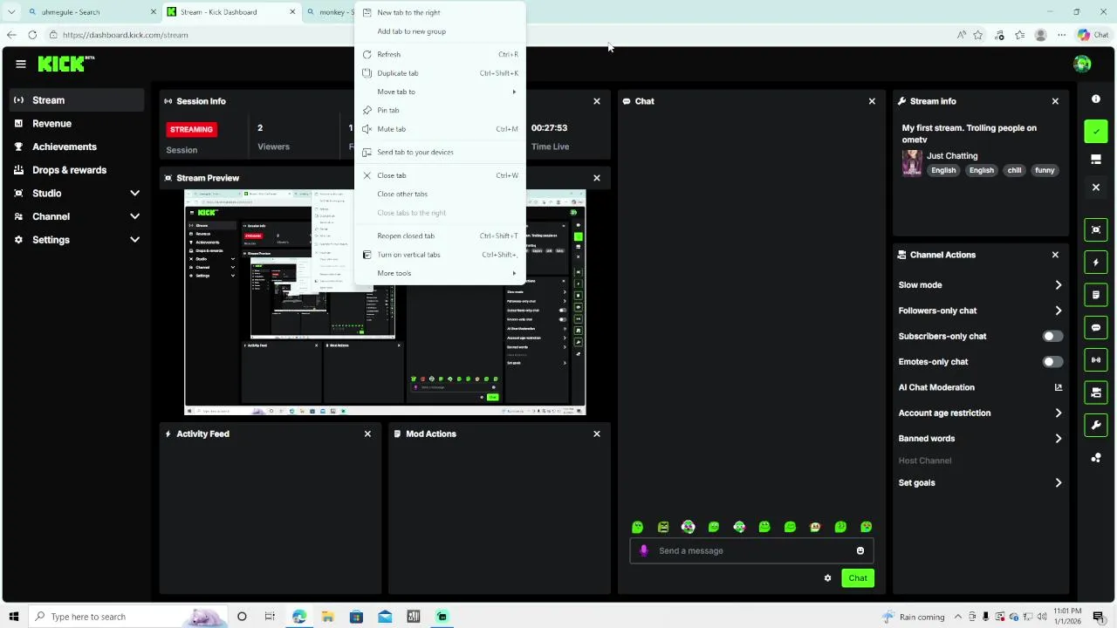Close the Mod Actions panel
1117x628 pixels.
point(597,433)
